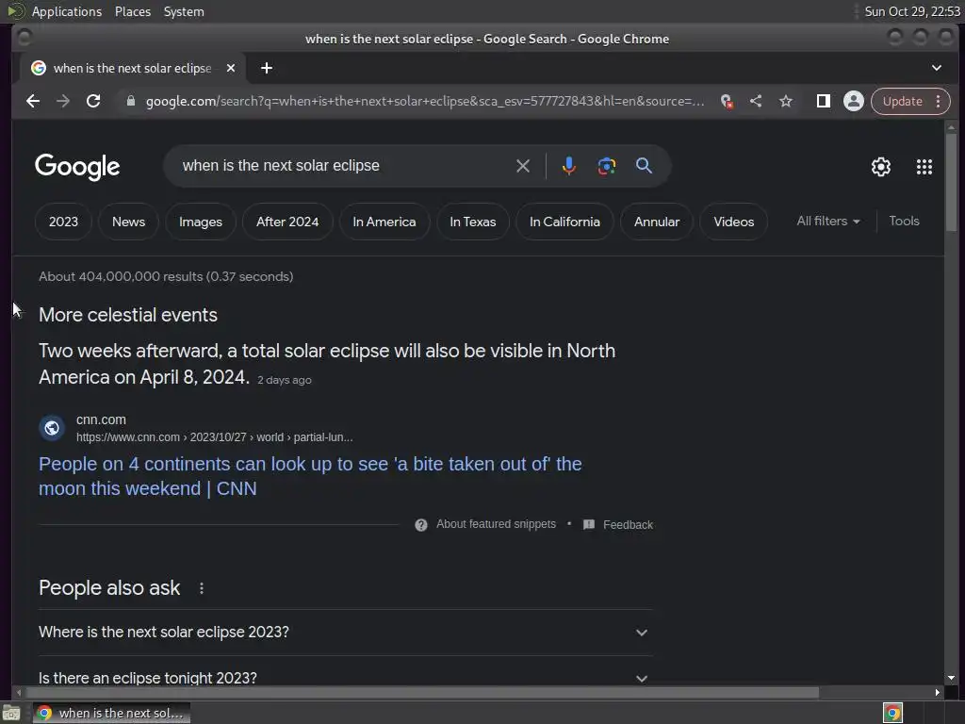The image size is (965, 724).
Task: Expand 'Where is the next solar eclipse 2023?'
Action: [x=345, y=633]
